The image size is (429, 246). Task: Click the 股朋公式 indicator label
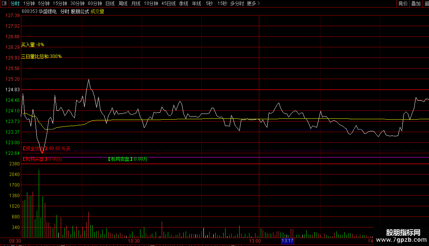point(80,11)
